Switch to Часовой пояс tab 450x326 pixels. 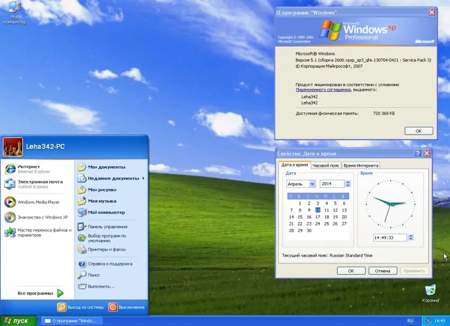(326, 165)
